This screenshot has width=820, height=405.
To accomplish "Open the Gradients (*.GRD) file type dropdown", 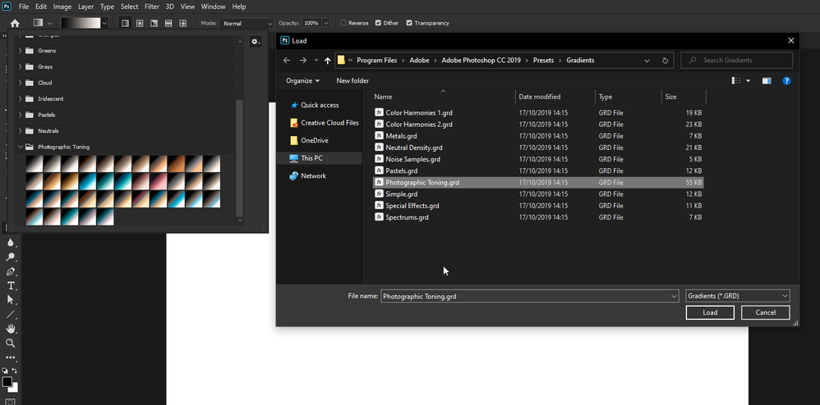I will (x=737, y=296).
